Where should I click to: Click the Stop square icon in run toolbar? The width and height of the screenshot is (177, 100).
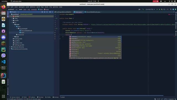pyautogui.click(x=168, y=9)
